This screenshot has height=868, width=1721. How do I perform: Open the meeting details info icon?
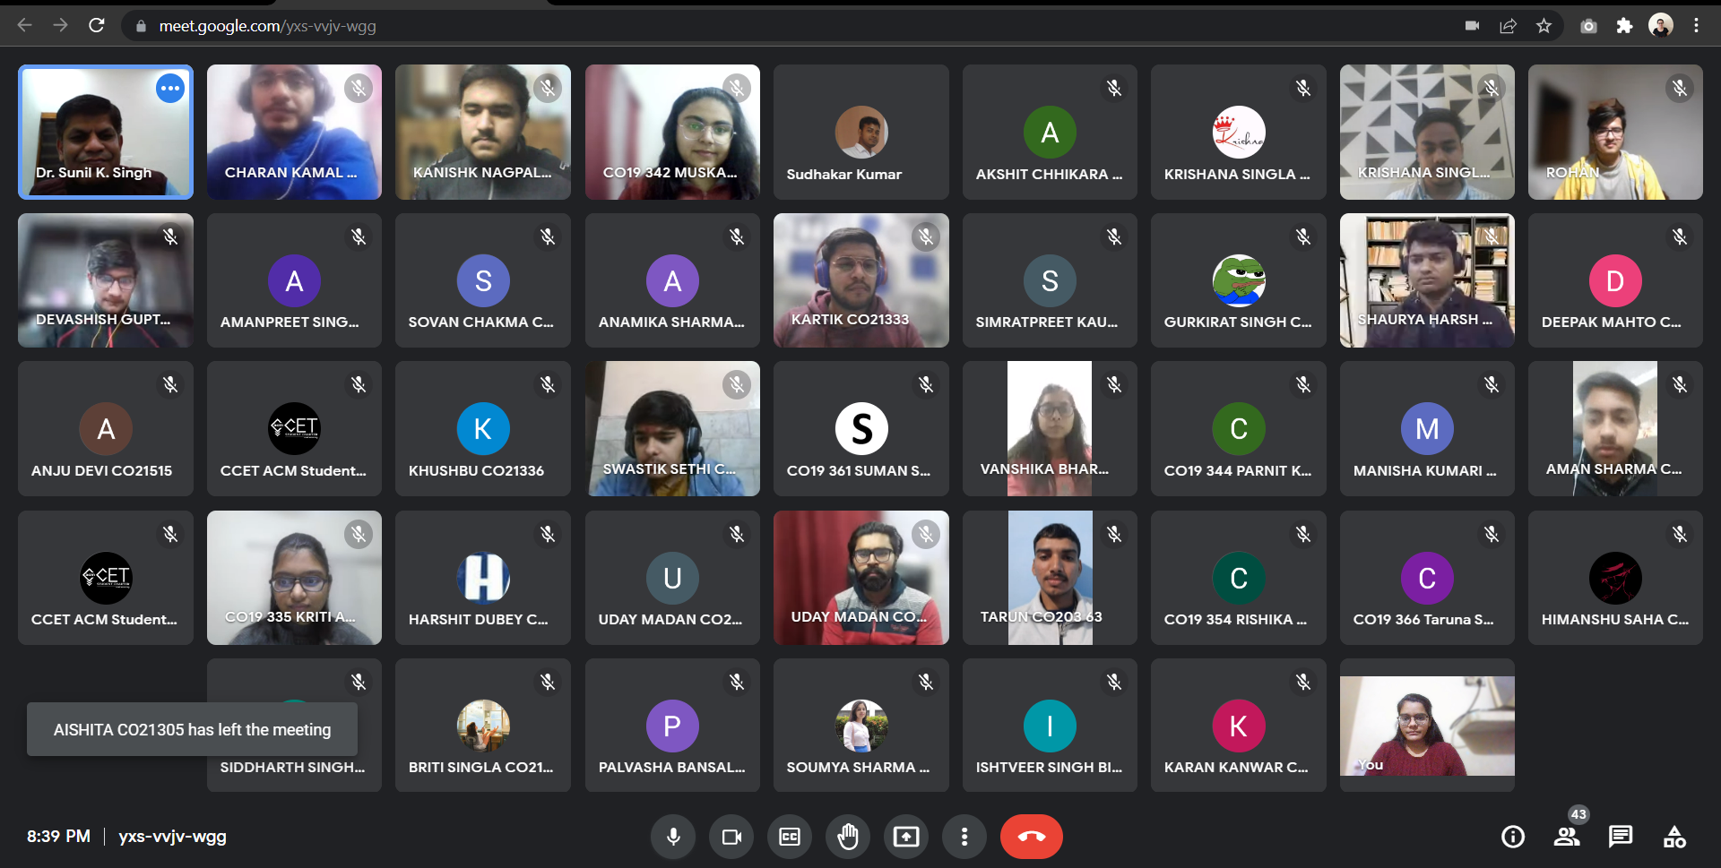pyautogui.click(x=1513, y=837)
